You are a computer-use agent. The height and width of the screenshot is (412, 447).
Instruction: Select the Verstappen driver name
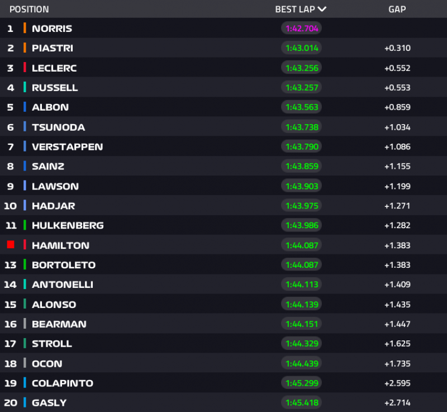[67, 146]
